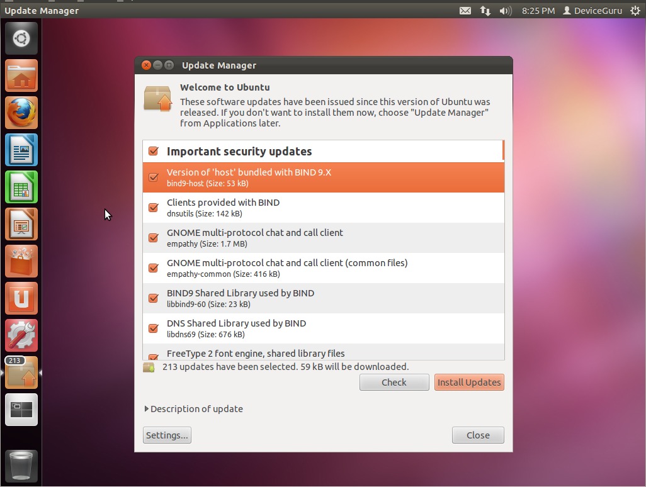Viewport: 646px width, 487px height.
Task: Open the Home Folder launcher icon
Action: click(x=21, y=76)
